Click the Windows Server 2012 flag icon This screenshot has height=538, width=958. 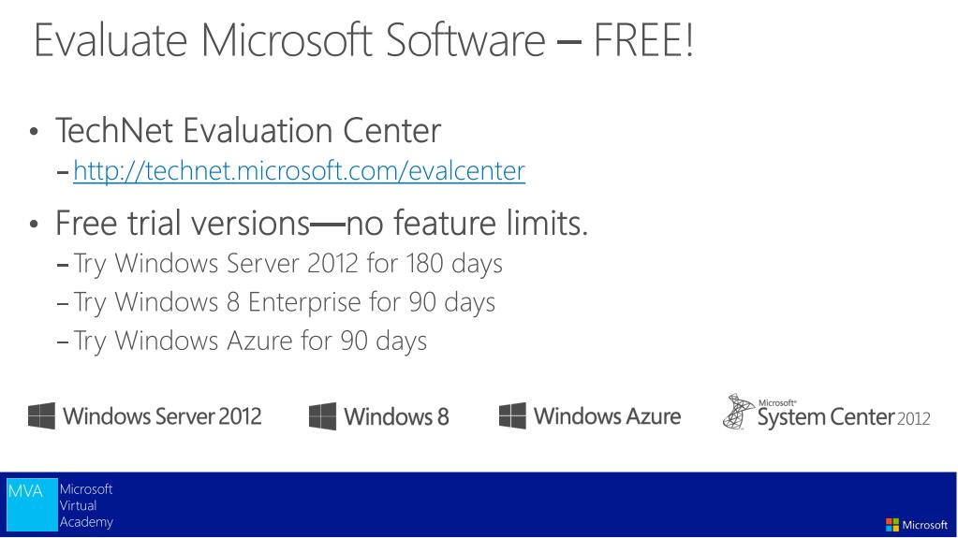(x=41, y=415)
